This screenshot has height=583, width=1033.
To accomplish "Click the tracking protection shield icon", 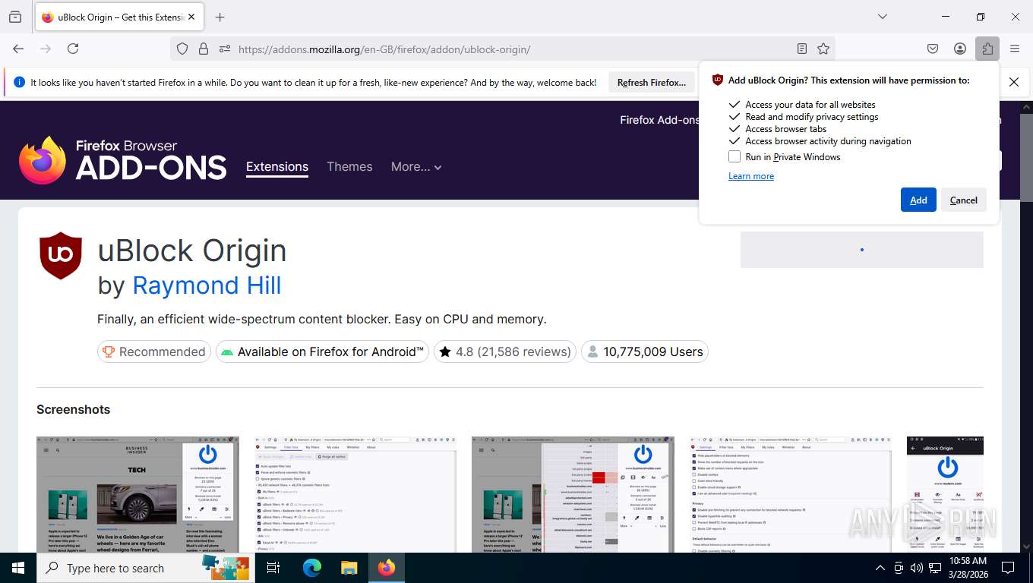I will coord(182,49).
